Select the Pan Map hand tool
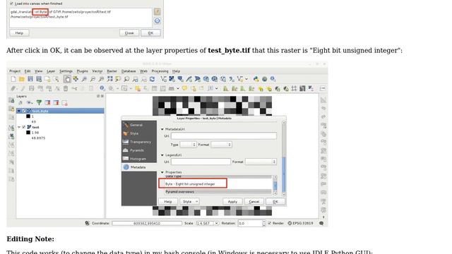The width and height of the screenshot is (452, 254). (67, 79)
